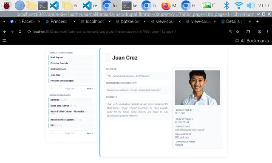
Task: Go to next nearby restaurants page
Action: point(90,133)
